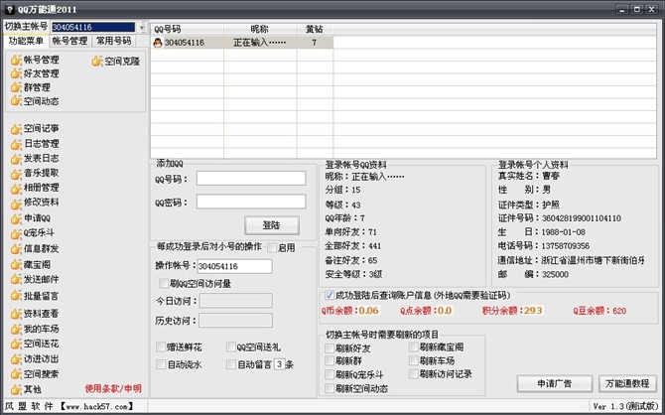Check the 刷新好友 checkbox
The height and width of the screenshot is (415, 665).
point(331,347)
